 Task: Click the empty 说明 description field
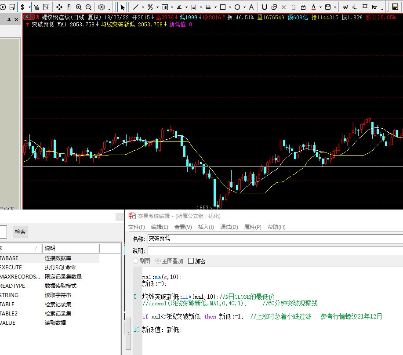pyautogui.click(x=275, y=251)
